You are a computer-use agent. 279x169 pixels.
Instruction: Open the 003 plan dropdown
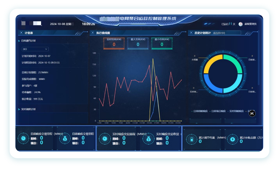tap(35, 49)
